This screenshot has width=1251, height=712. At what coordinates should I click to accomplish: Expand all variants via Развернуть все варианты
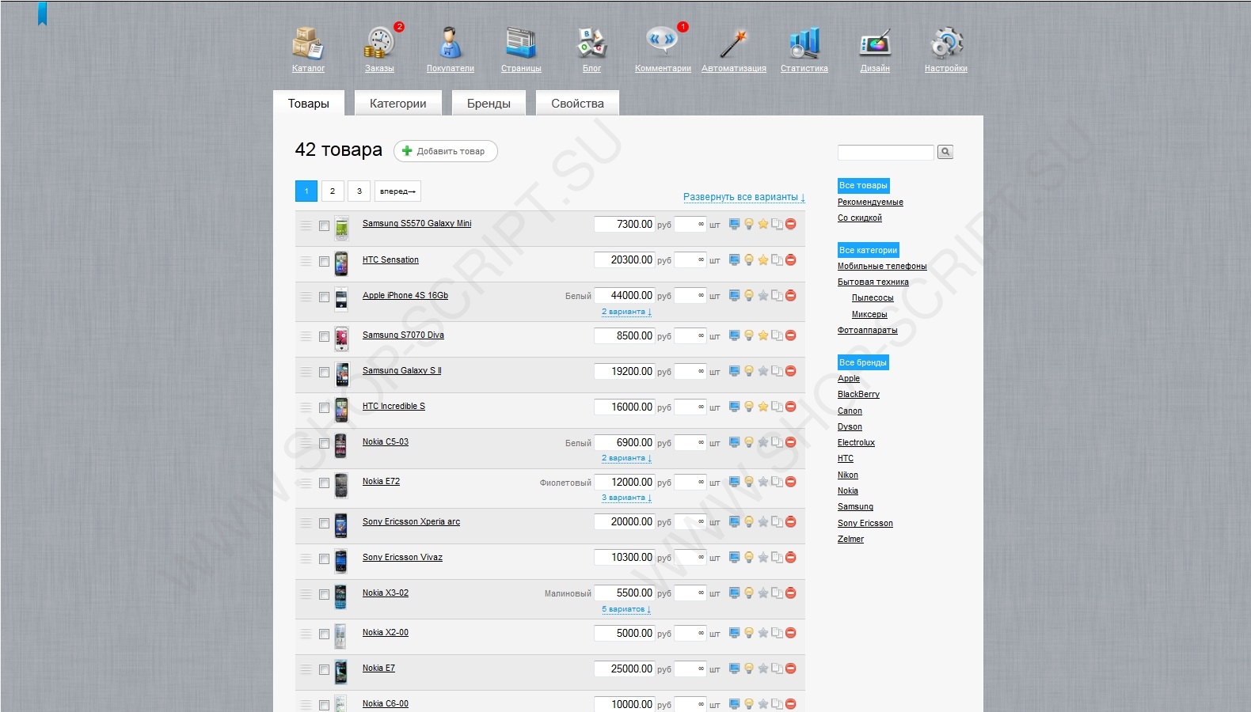tap(744, 197)
